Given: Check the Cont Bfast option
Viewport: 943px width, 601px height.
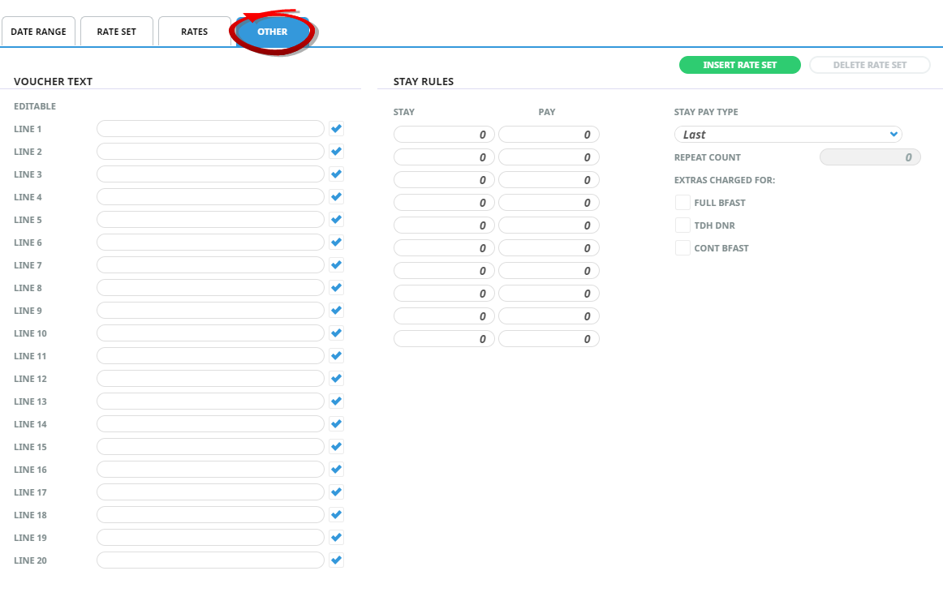Looking at the screenshot, I should coord(682,248).
